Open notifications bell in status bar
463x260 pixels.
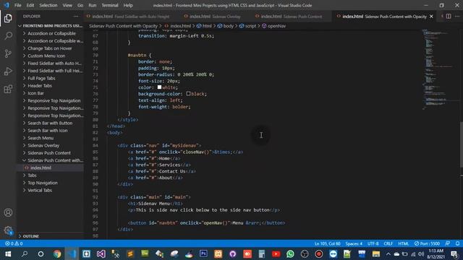(457, 243)
